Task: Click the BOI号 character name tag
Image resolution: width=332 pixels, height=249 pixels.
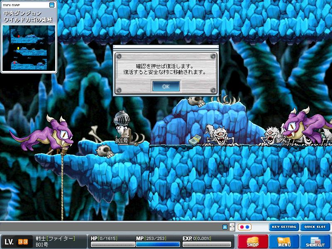Action: pyautogui.click(x=122, y=140)
